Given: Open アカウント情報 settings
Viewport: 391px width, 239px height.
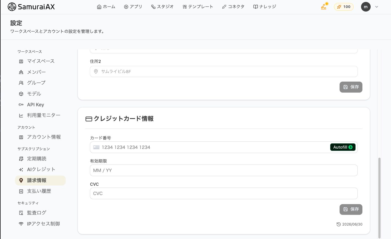Looking at the screenshot, I should pos(40,137).
